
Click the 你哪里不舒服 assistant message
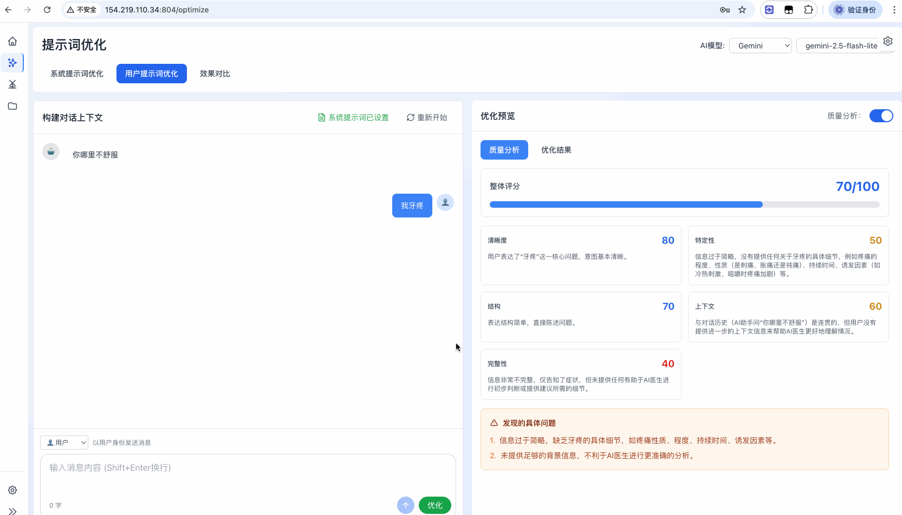point(95,155)
